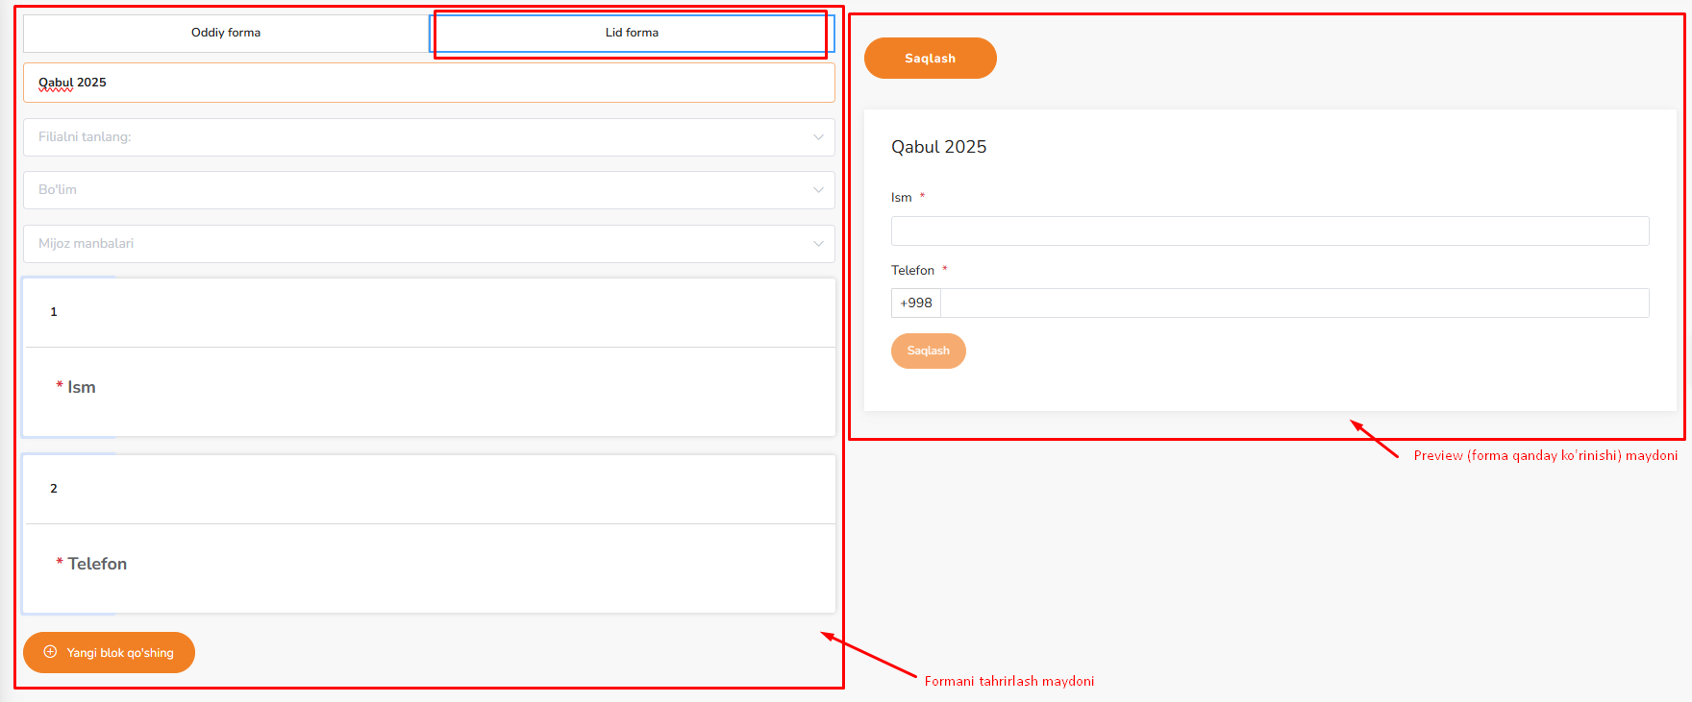1692x702 pixels.
Task: Select the Telefon field in block 2
Action: click(96, 565)
